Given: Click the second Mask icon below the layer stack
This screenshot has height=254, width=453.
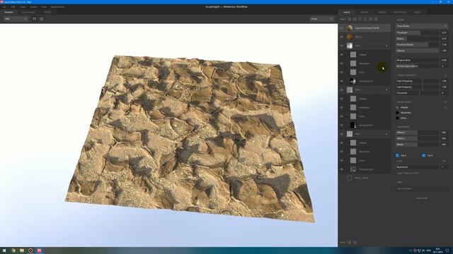Looking at the screenshot, I should (x=355, y=243).
